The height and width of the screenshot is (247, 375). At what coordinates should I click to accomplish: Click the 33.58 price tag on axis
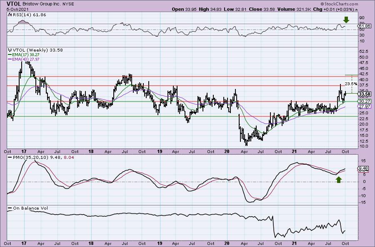pyautogui.click(x=365, y=94)
